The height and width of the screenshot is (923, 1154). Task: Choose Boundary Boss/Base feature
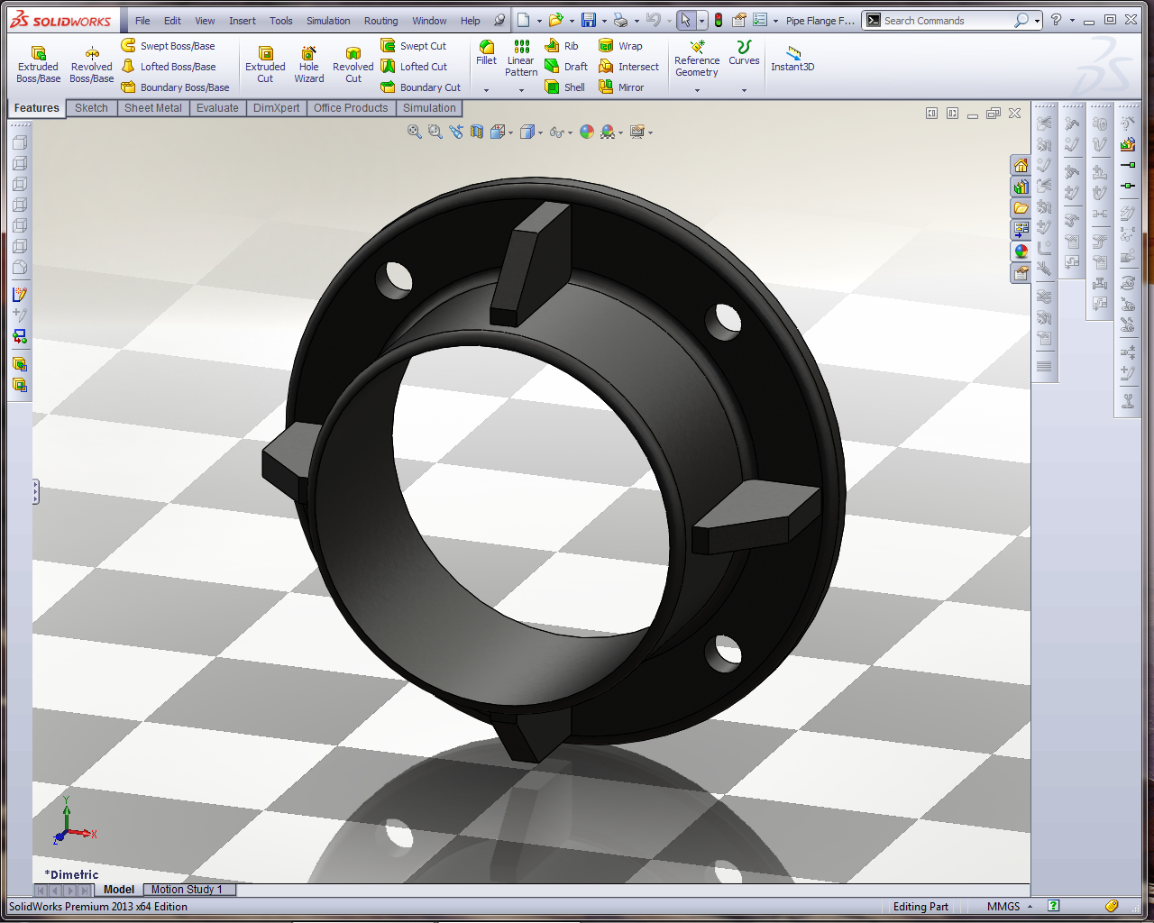[x=175, y=87]
